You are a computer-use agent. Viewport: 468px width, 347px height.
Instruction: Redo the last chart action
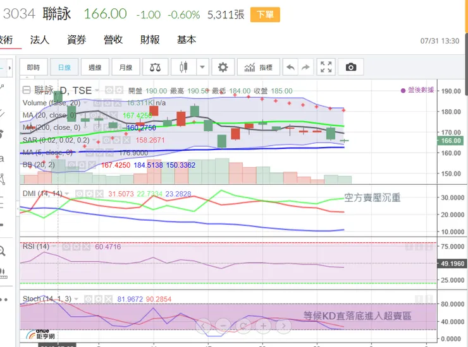click(x=305, y=68)
